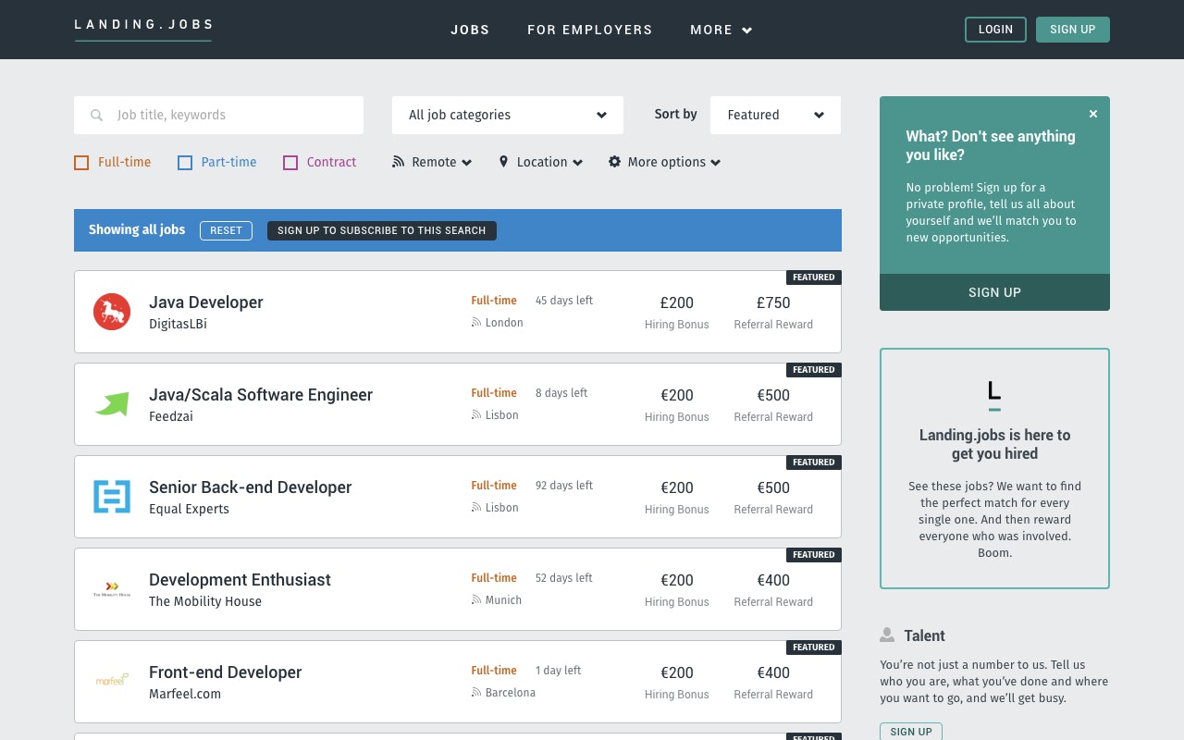Open For Employers in the navigation

590,30
